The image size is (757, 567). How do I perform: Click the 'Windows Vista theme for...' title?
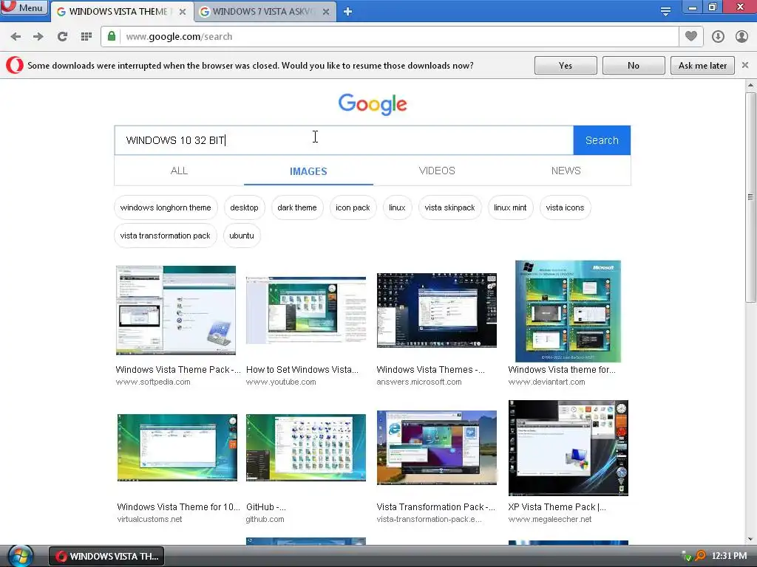[562, 370]
